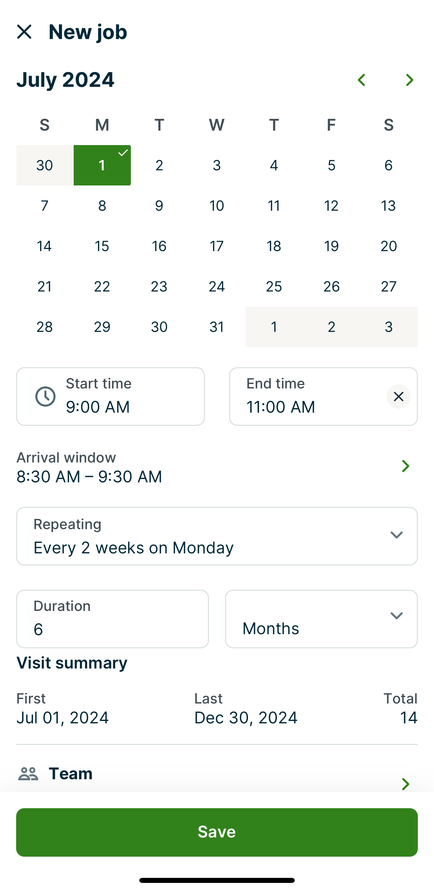This screenshot has height=891, width=434.
Task: Select July 15 on the calendar
Action: (102, 246)
